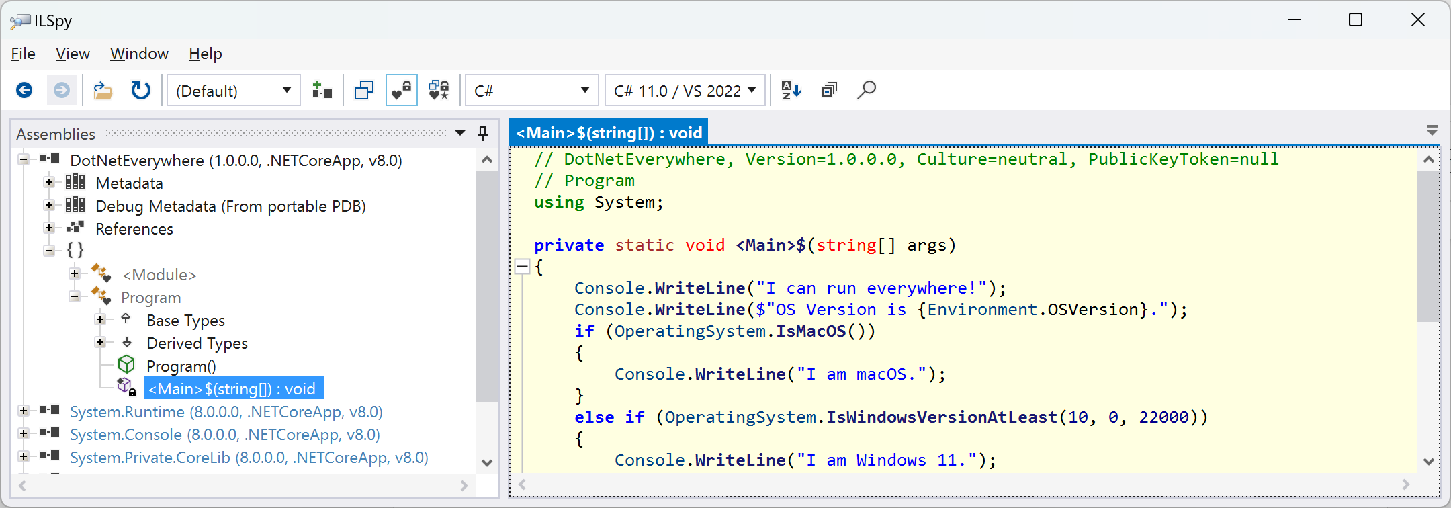1451x508 pixels.
Task: Click the Forward navigation arrow
Action: click(62, 90)
